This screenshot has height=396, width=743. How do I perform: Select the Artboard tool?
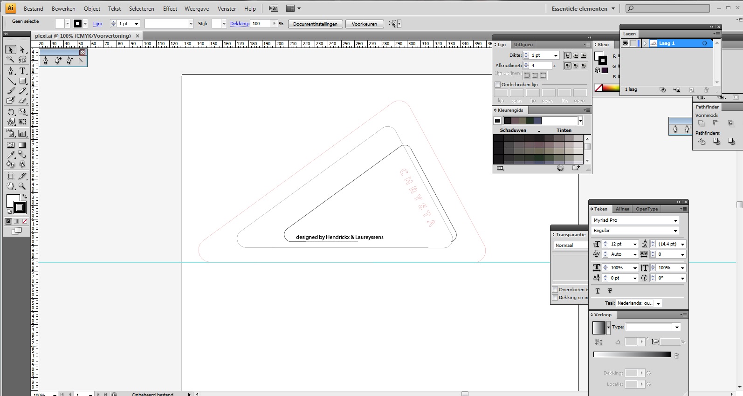click(11, 176)
